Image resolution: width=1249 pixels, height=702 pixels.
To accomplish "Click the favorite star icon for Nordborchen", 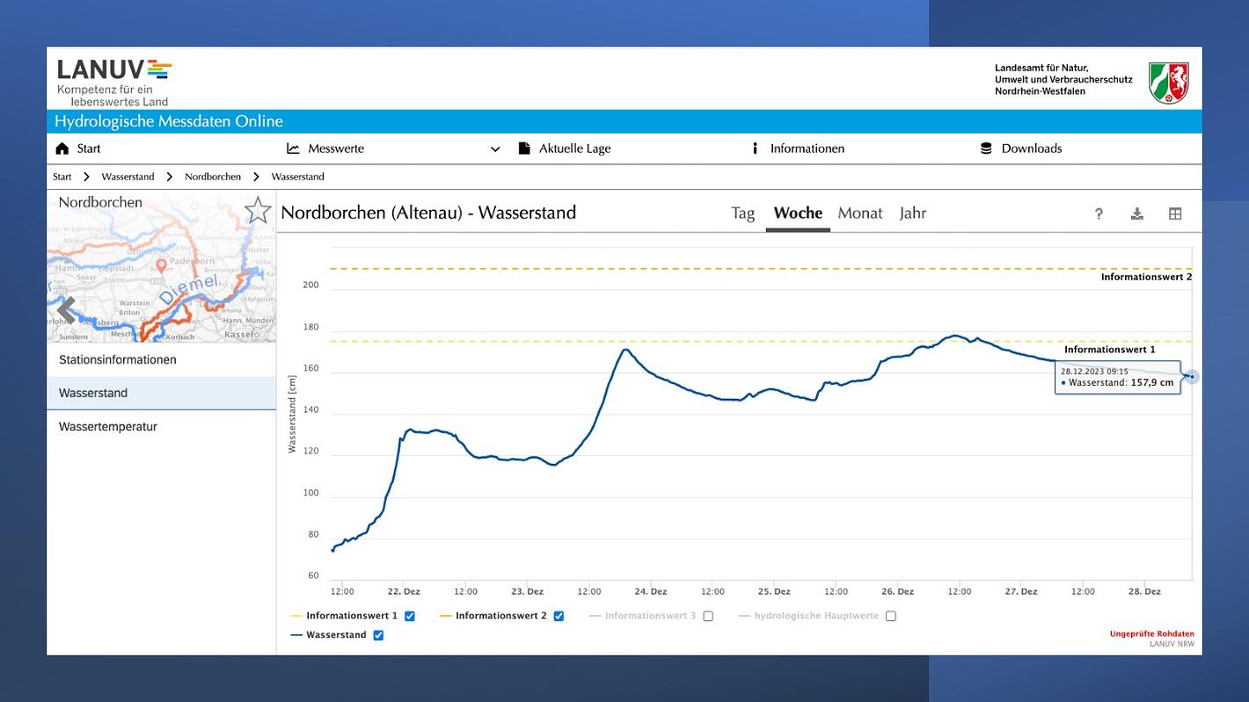I will tap(257, 211).
